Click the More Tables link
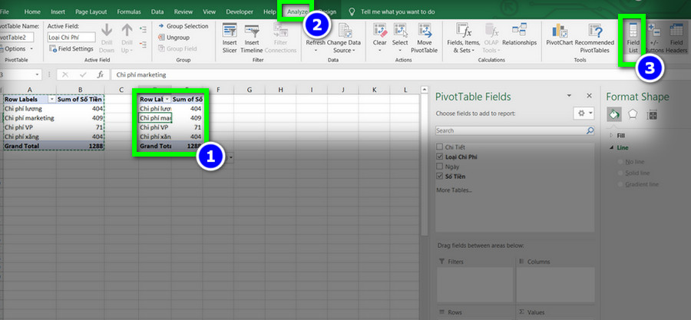The width and height of the screenshot is (691, 320). [x=454, y=190]
